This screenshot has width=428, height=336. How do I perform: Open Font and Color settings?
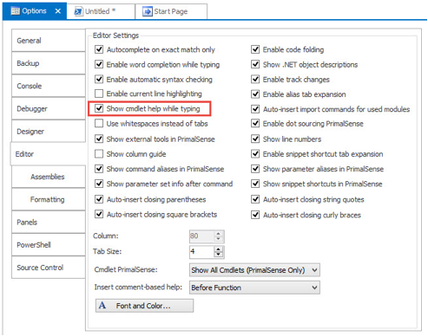point(144,306)
